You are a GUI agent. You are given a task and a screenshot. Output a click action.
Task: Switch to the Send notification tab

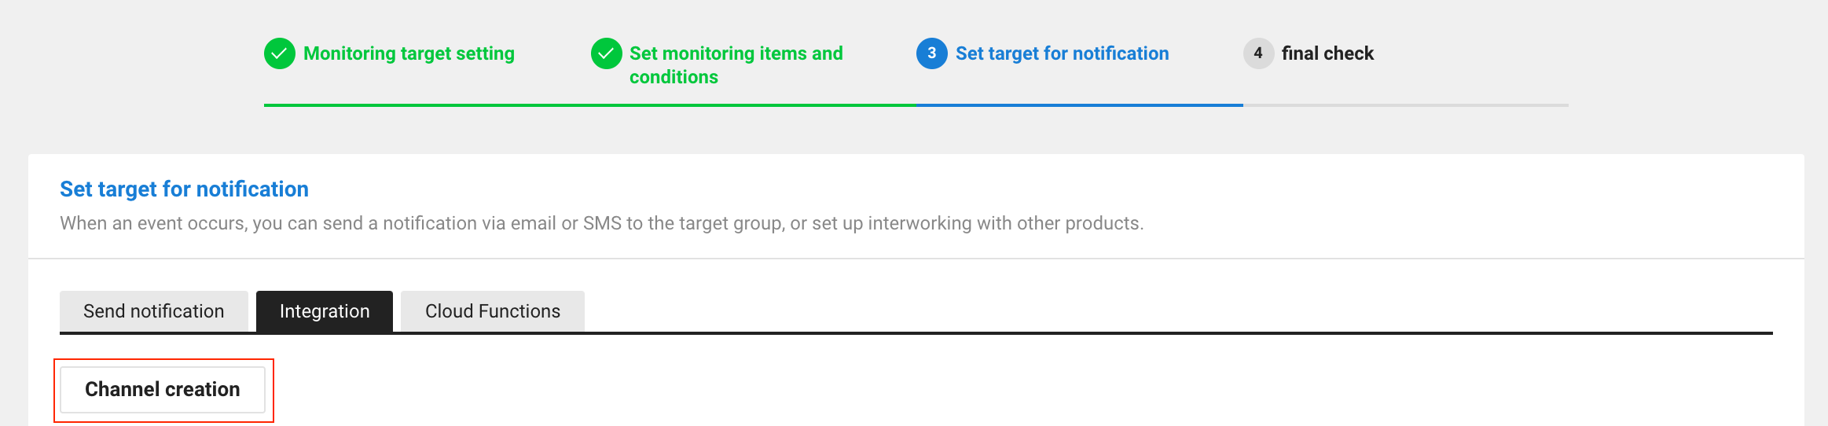tap(154, 311)
